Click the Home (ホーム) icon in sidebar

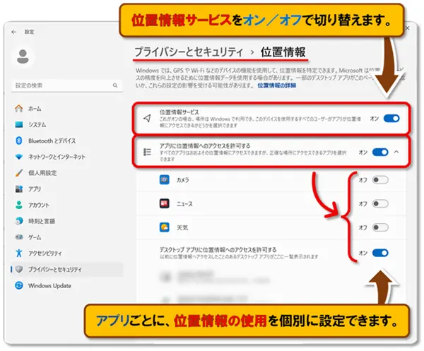tap(19, 109)
